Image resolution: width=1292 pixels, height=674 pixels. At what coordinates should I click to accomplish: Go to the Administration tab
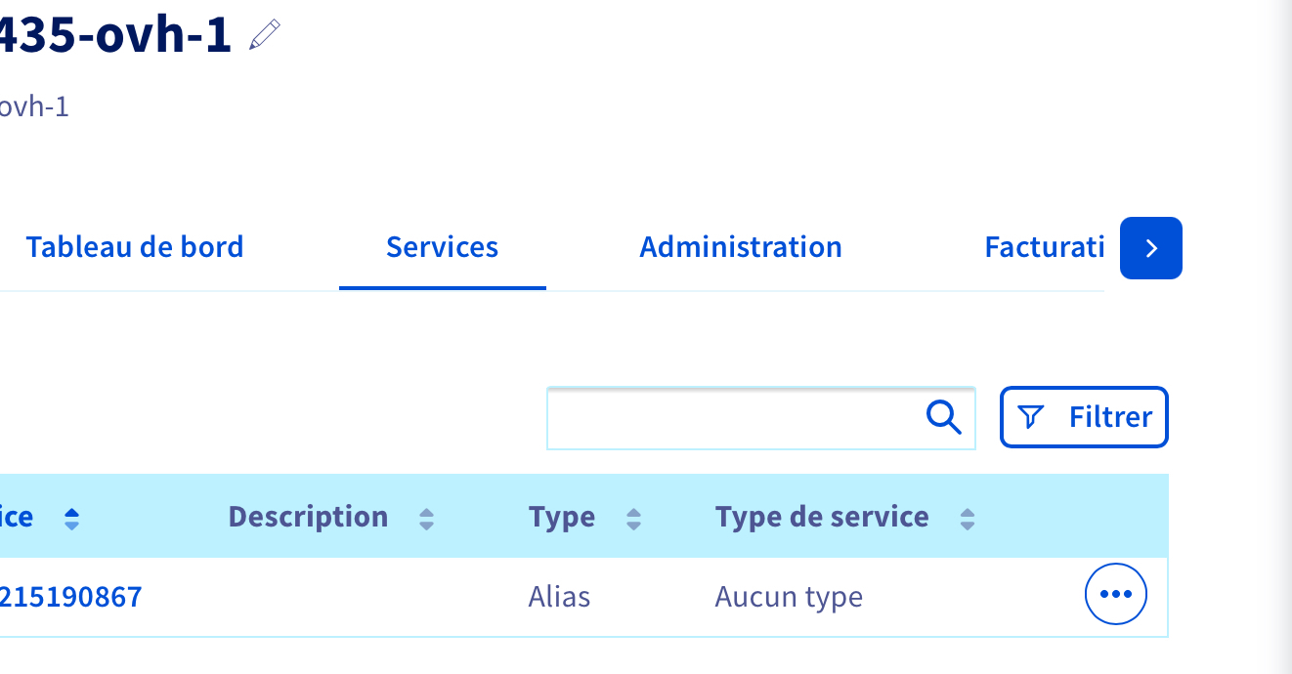coord(740,247)
